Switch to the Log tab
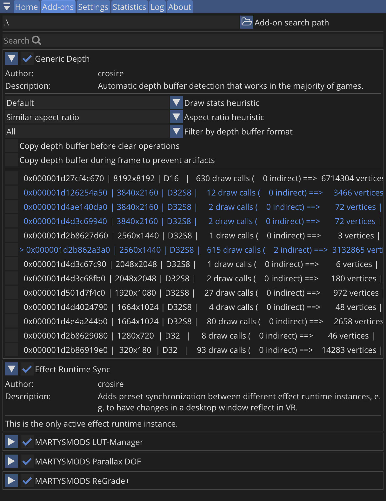Viewport: 386px width, 501px height. point(157,7)
